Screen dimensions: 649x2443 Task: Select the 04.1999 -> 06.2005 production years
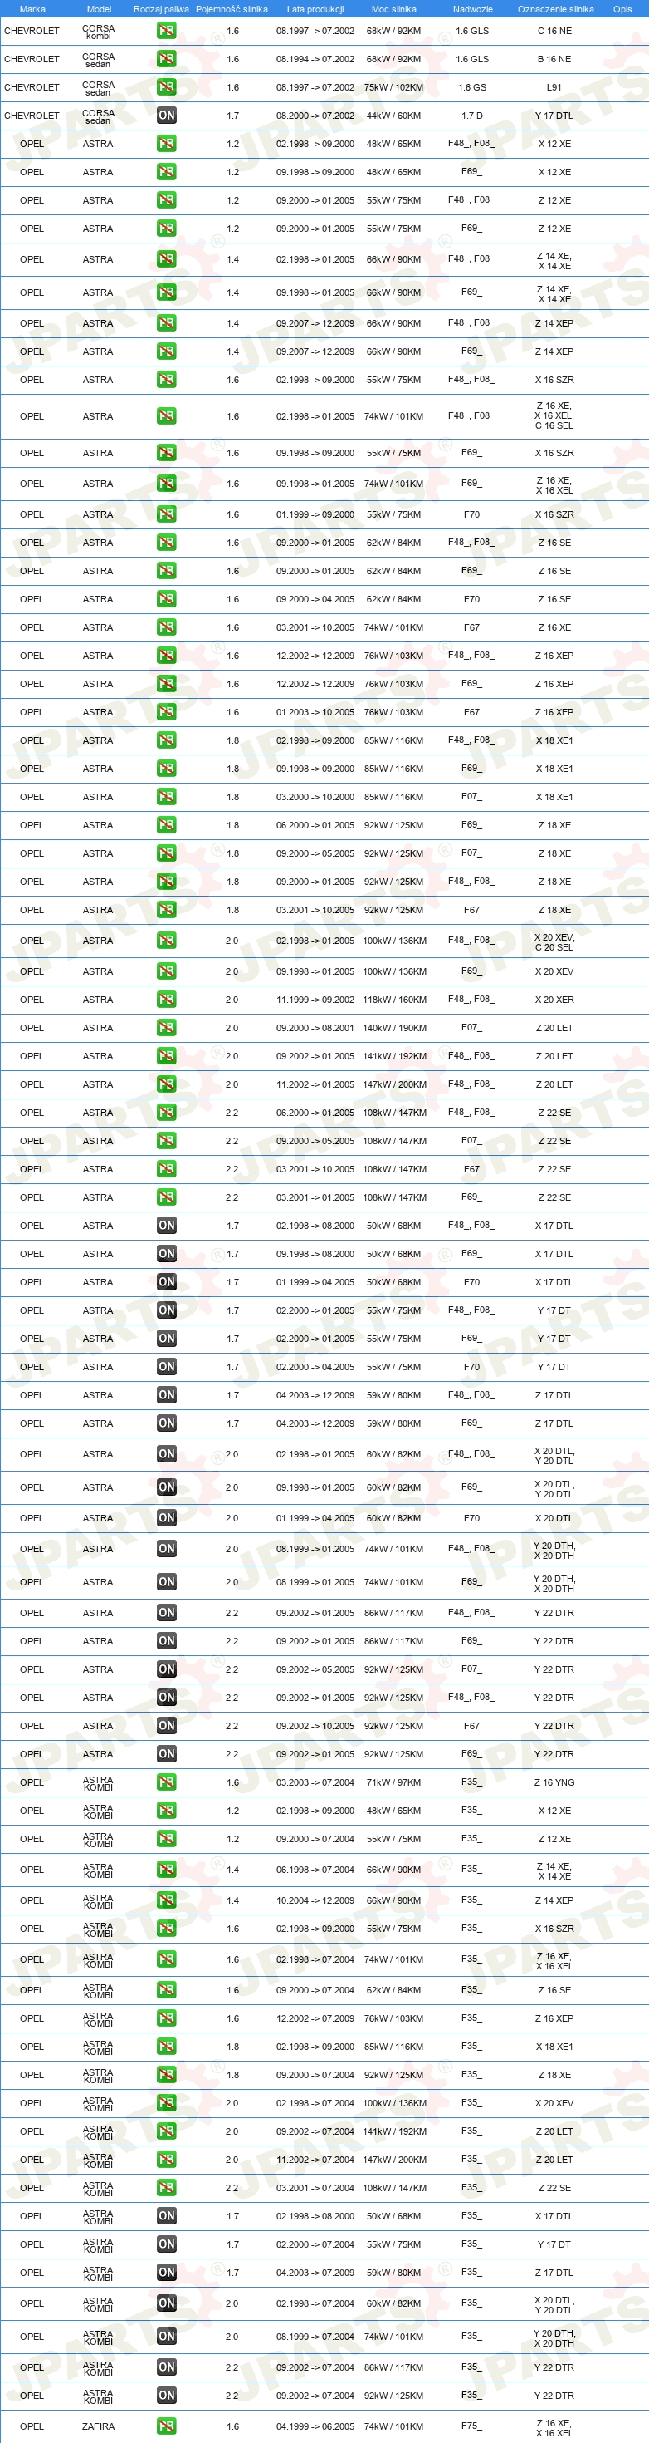pyautogui.click(x=315, y=2426)
